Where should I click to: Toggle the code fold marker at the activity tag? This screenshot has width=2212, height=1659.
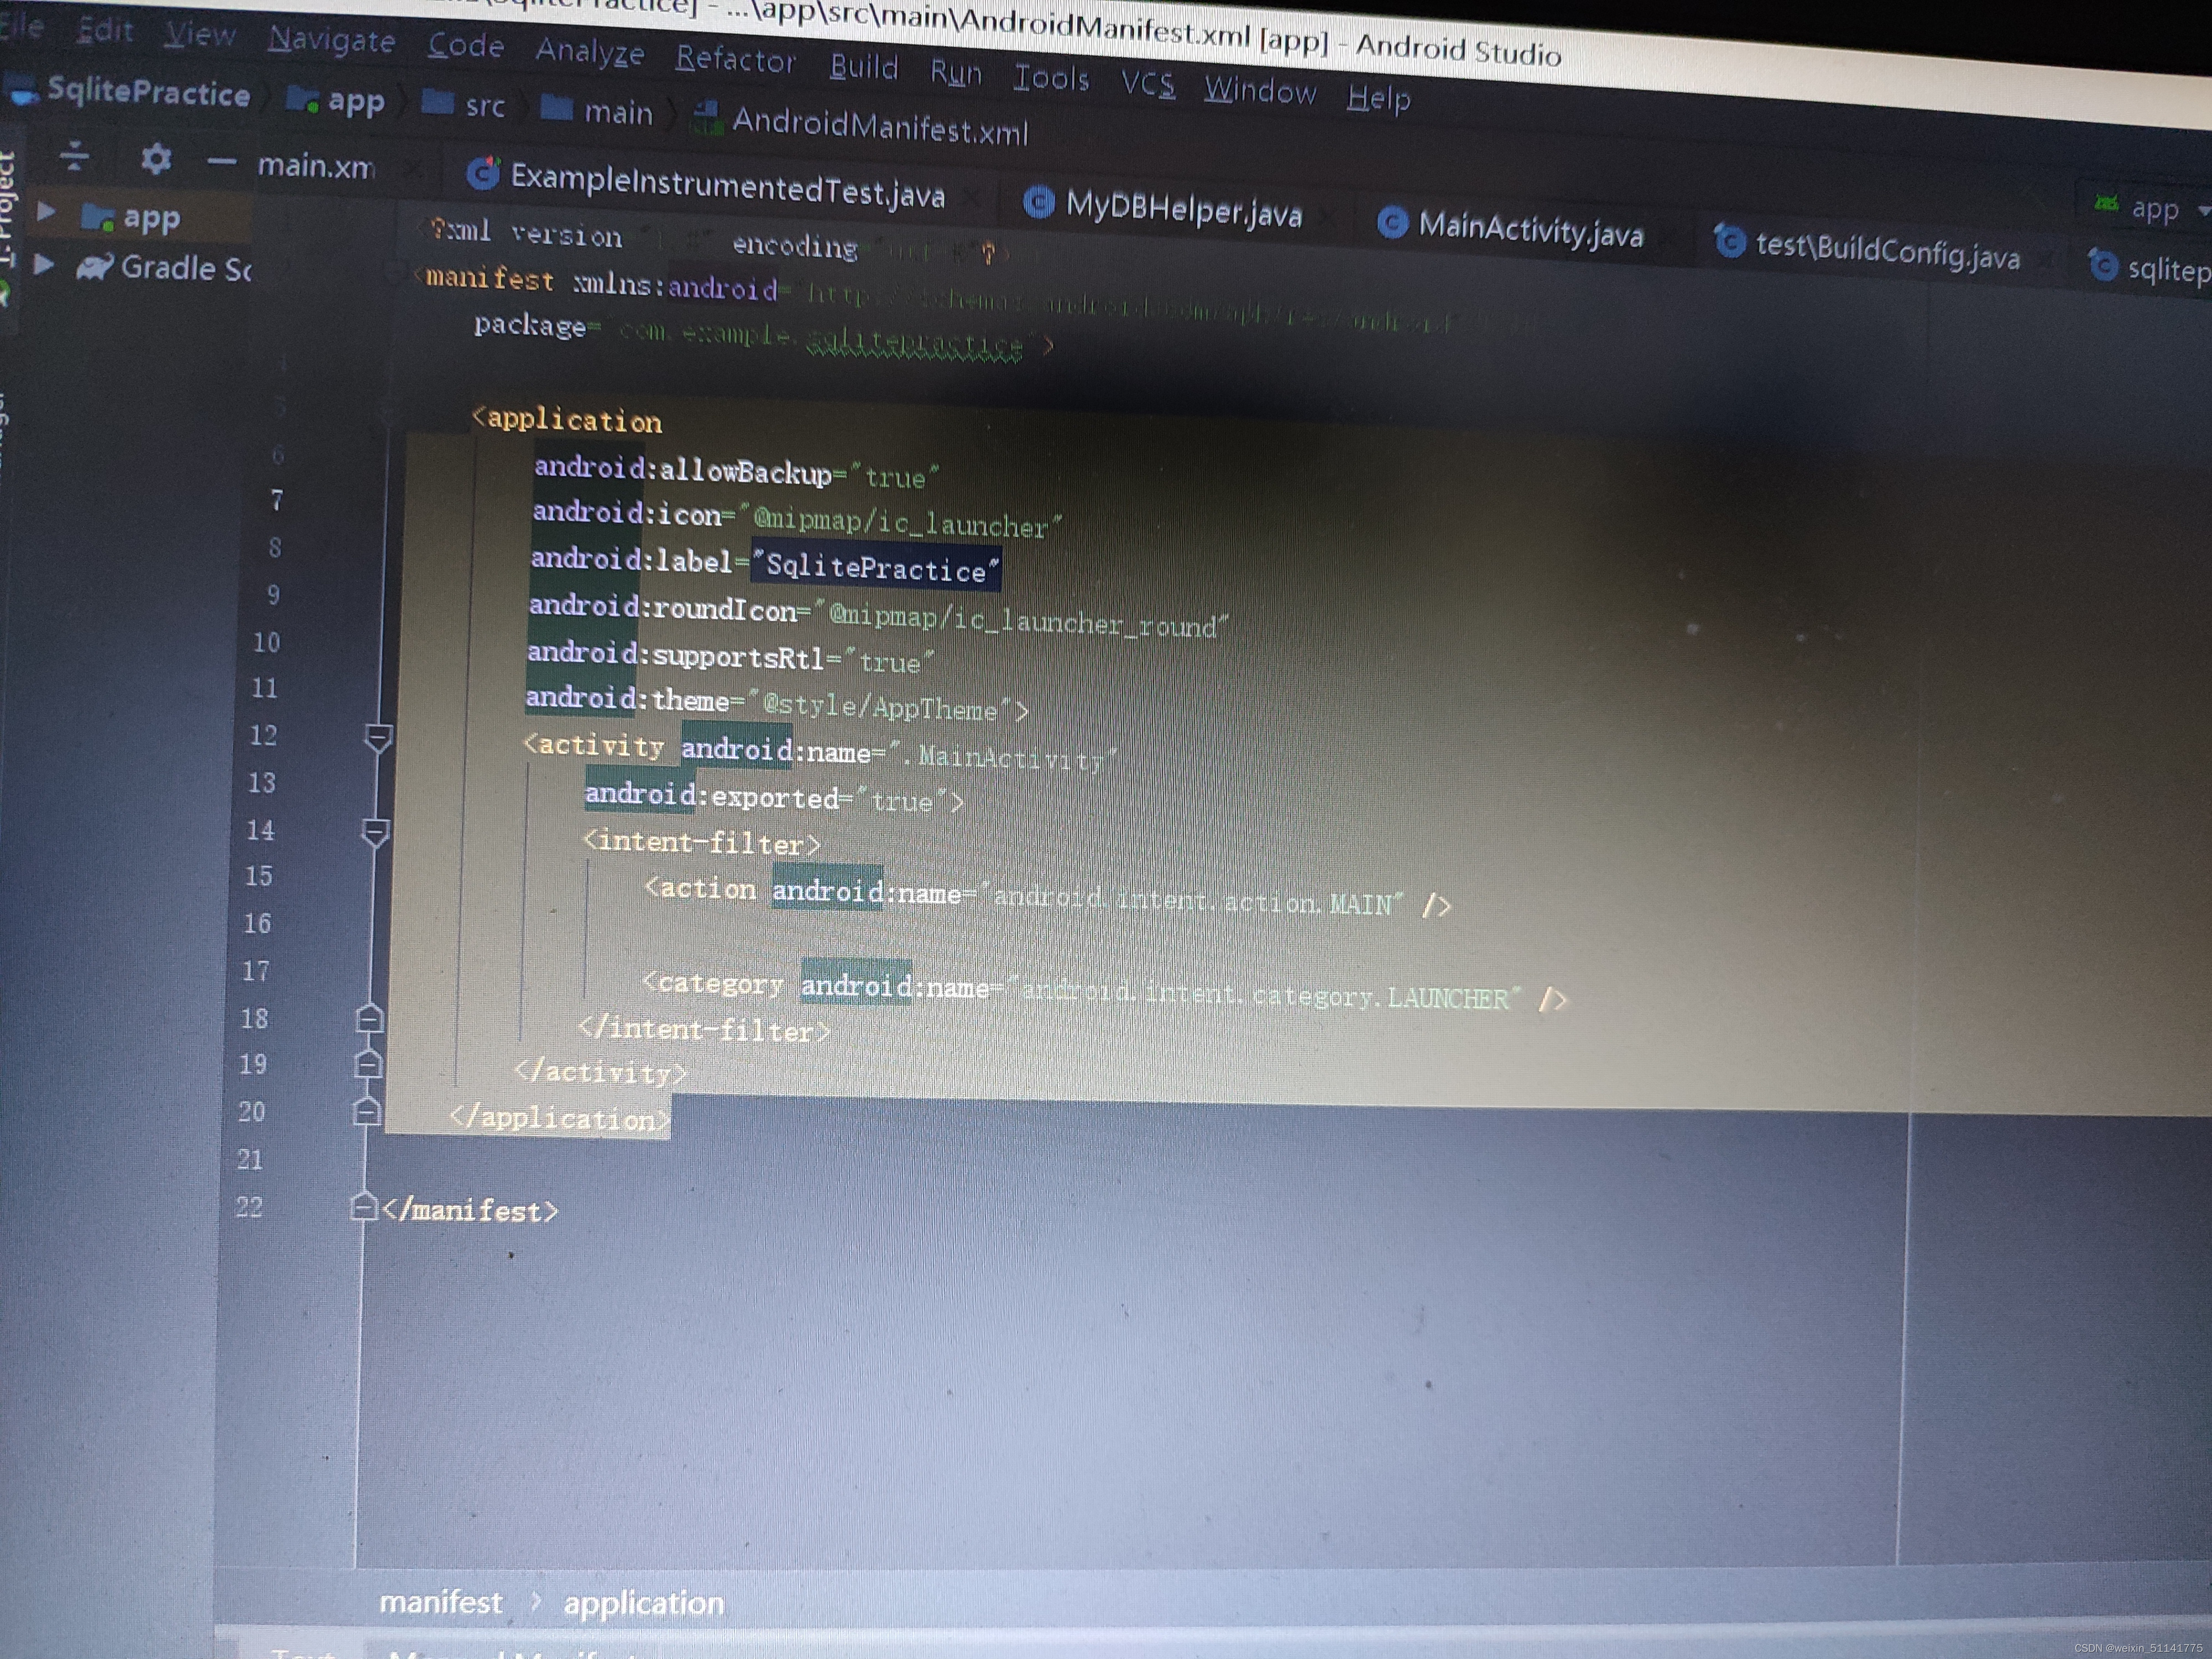pos(378,739)
